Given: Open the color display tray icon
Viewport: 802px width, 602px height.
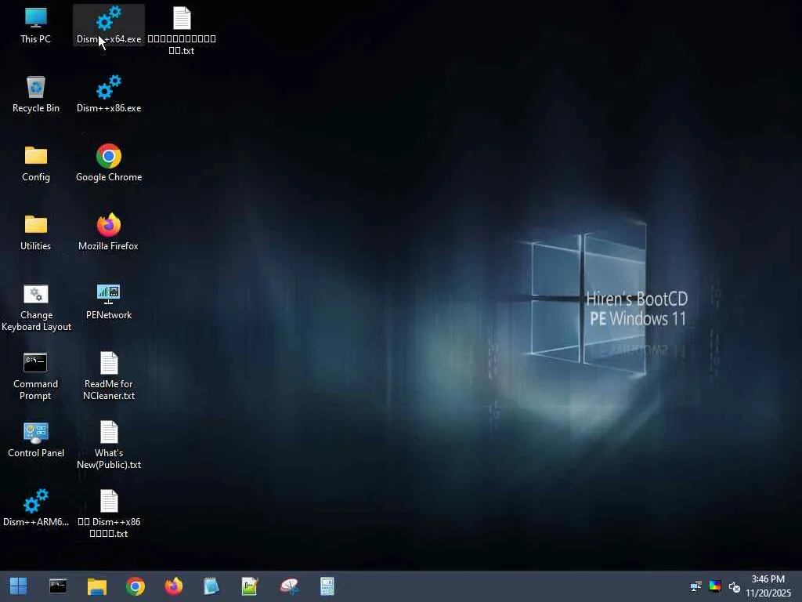Looking at the screenshot, I should coord(715,586).
